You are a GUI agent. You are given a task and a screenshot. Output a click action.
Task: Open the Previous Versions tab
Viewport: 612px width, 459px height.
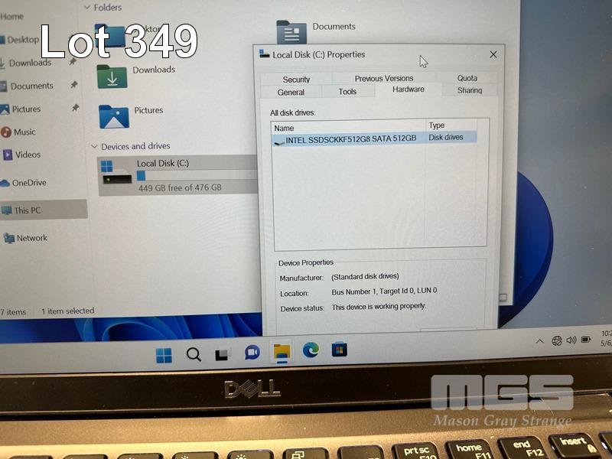383,78
